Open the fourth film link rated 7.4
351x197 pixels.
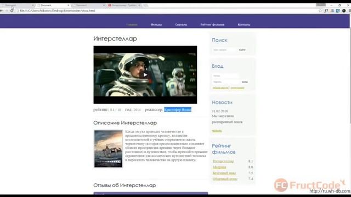[225, 179]
